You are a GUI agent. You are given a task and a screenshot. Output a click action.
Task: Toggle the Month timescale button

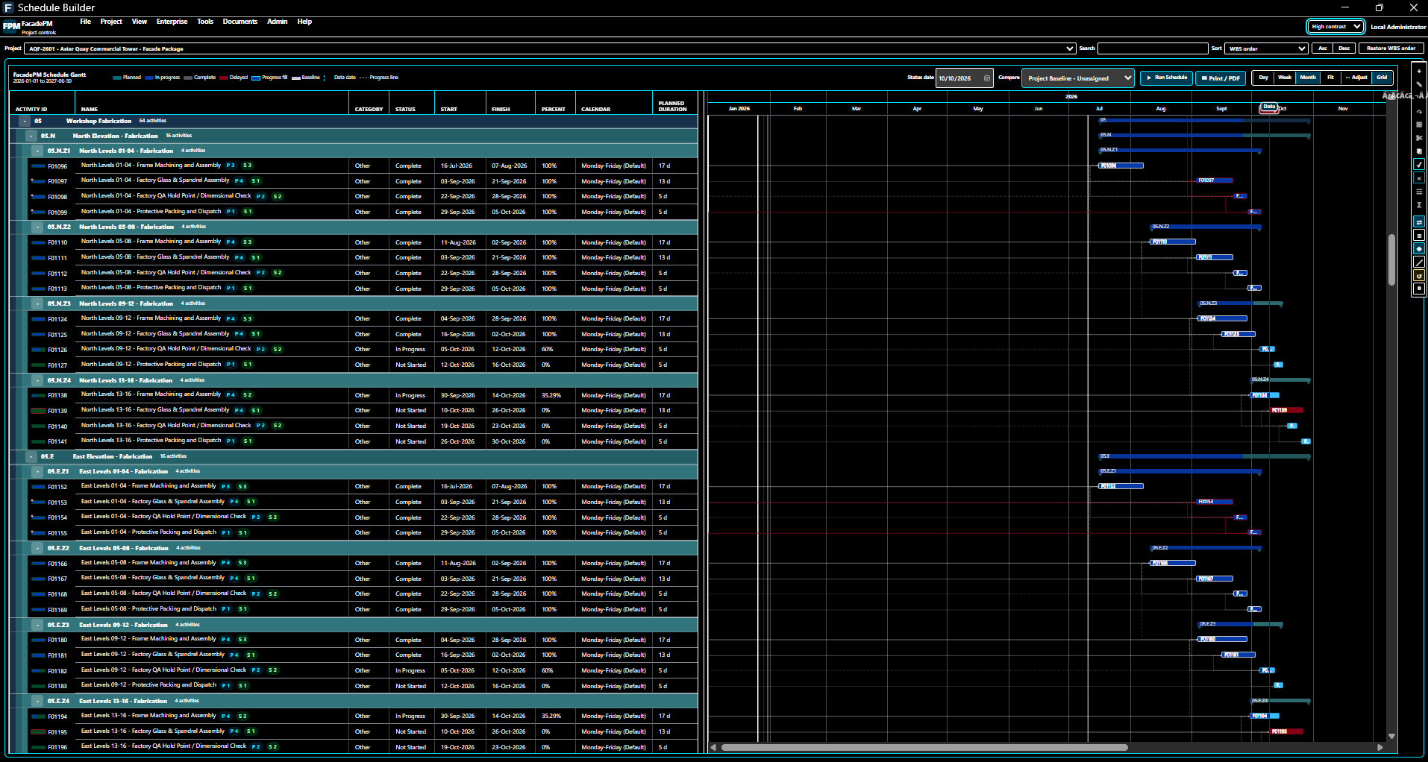coord(1308,78)
